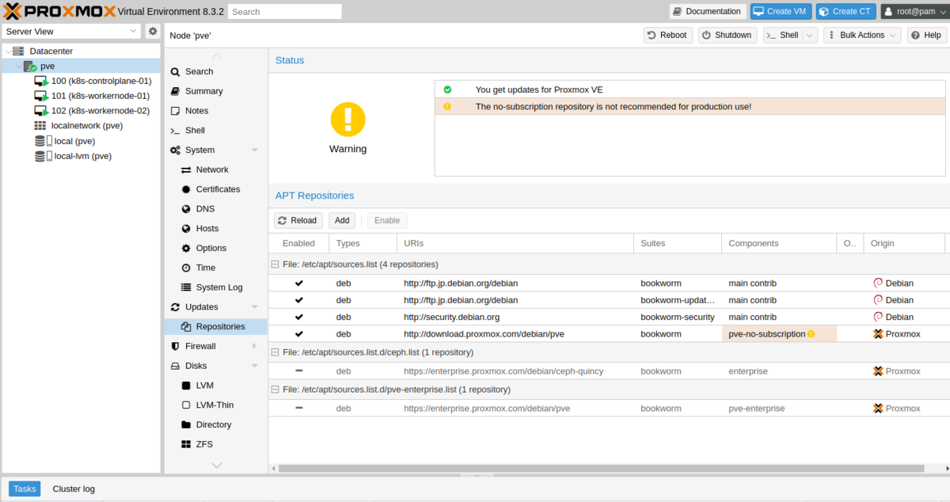950x502 pixels.
Task: Click the DNS globe icon
Action: (186, 209)
